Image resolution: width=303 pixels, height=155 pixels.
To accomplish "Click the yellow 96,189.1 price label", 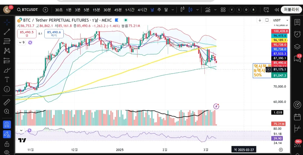I will click(279, 40).
